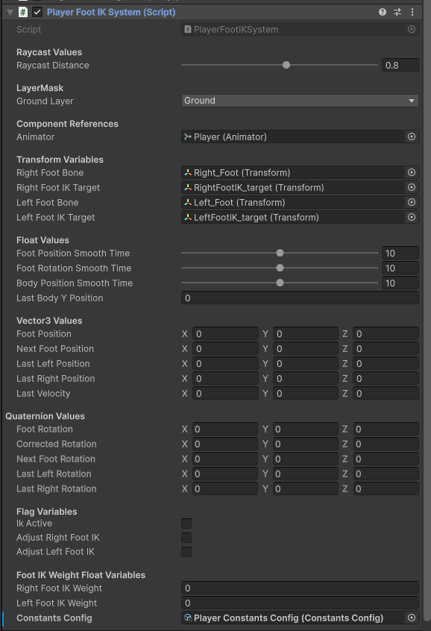Collapse the Player Foot IK System component
Image resolution: width=431 pixels, height=631 pixels.
pos(10,13)
